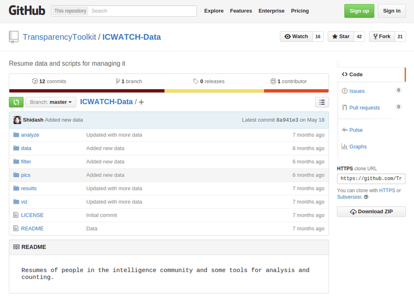Click the orange language bar segment
The height and width of the screenshot is (298, 414).
click(x=296, y=91)
